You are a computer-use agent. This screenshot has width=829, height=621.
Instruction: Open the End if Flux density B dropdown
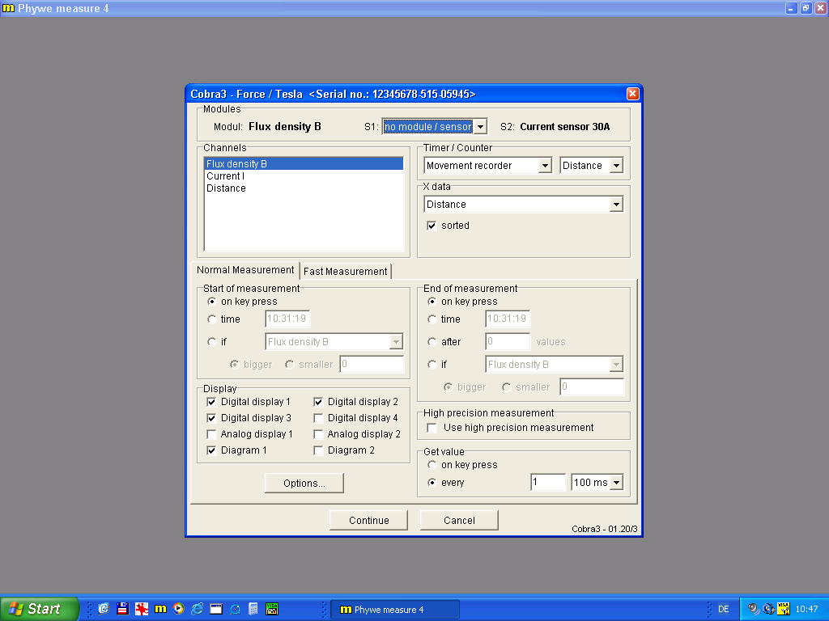coord(616,365)
